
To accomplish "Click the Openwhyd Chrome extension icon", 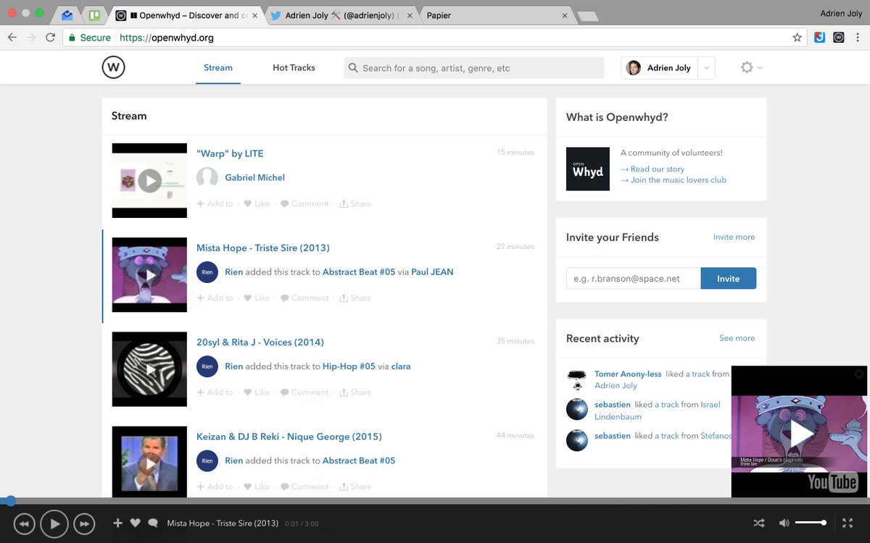I will point(839,38).
